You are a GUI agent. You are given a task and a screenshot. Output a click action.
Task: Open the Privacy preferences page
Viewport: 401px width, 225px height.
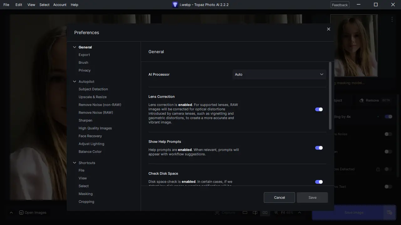pyautogui.click(x=85, y=70)
